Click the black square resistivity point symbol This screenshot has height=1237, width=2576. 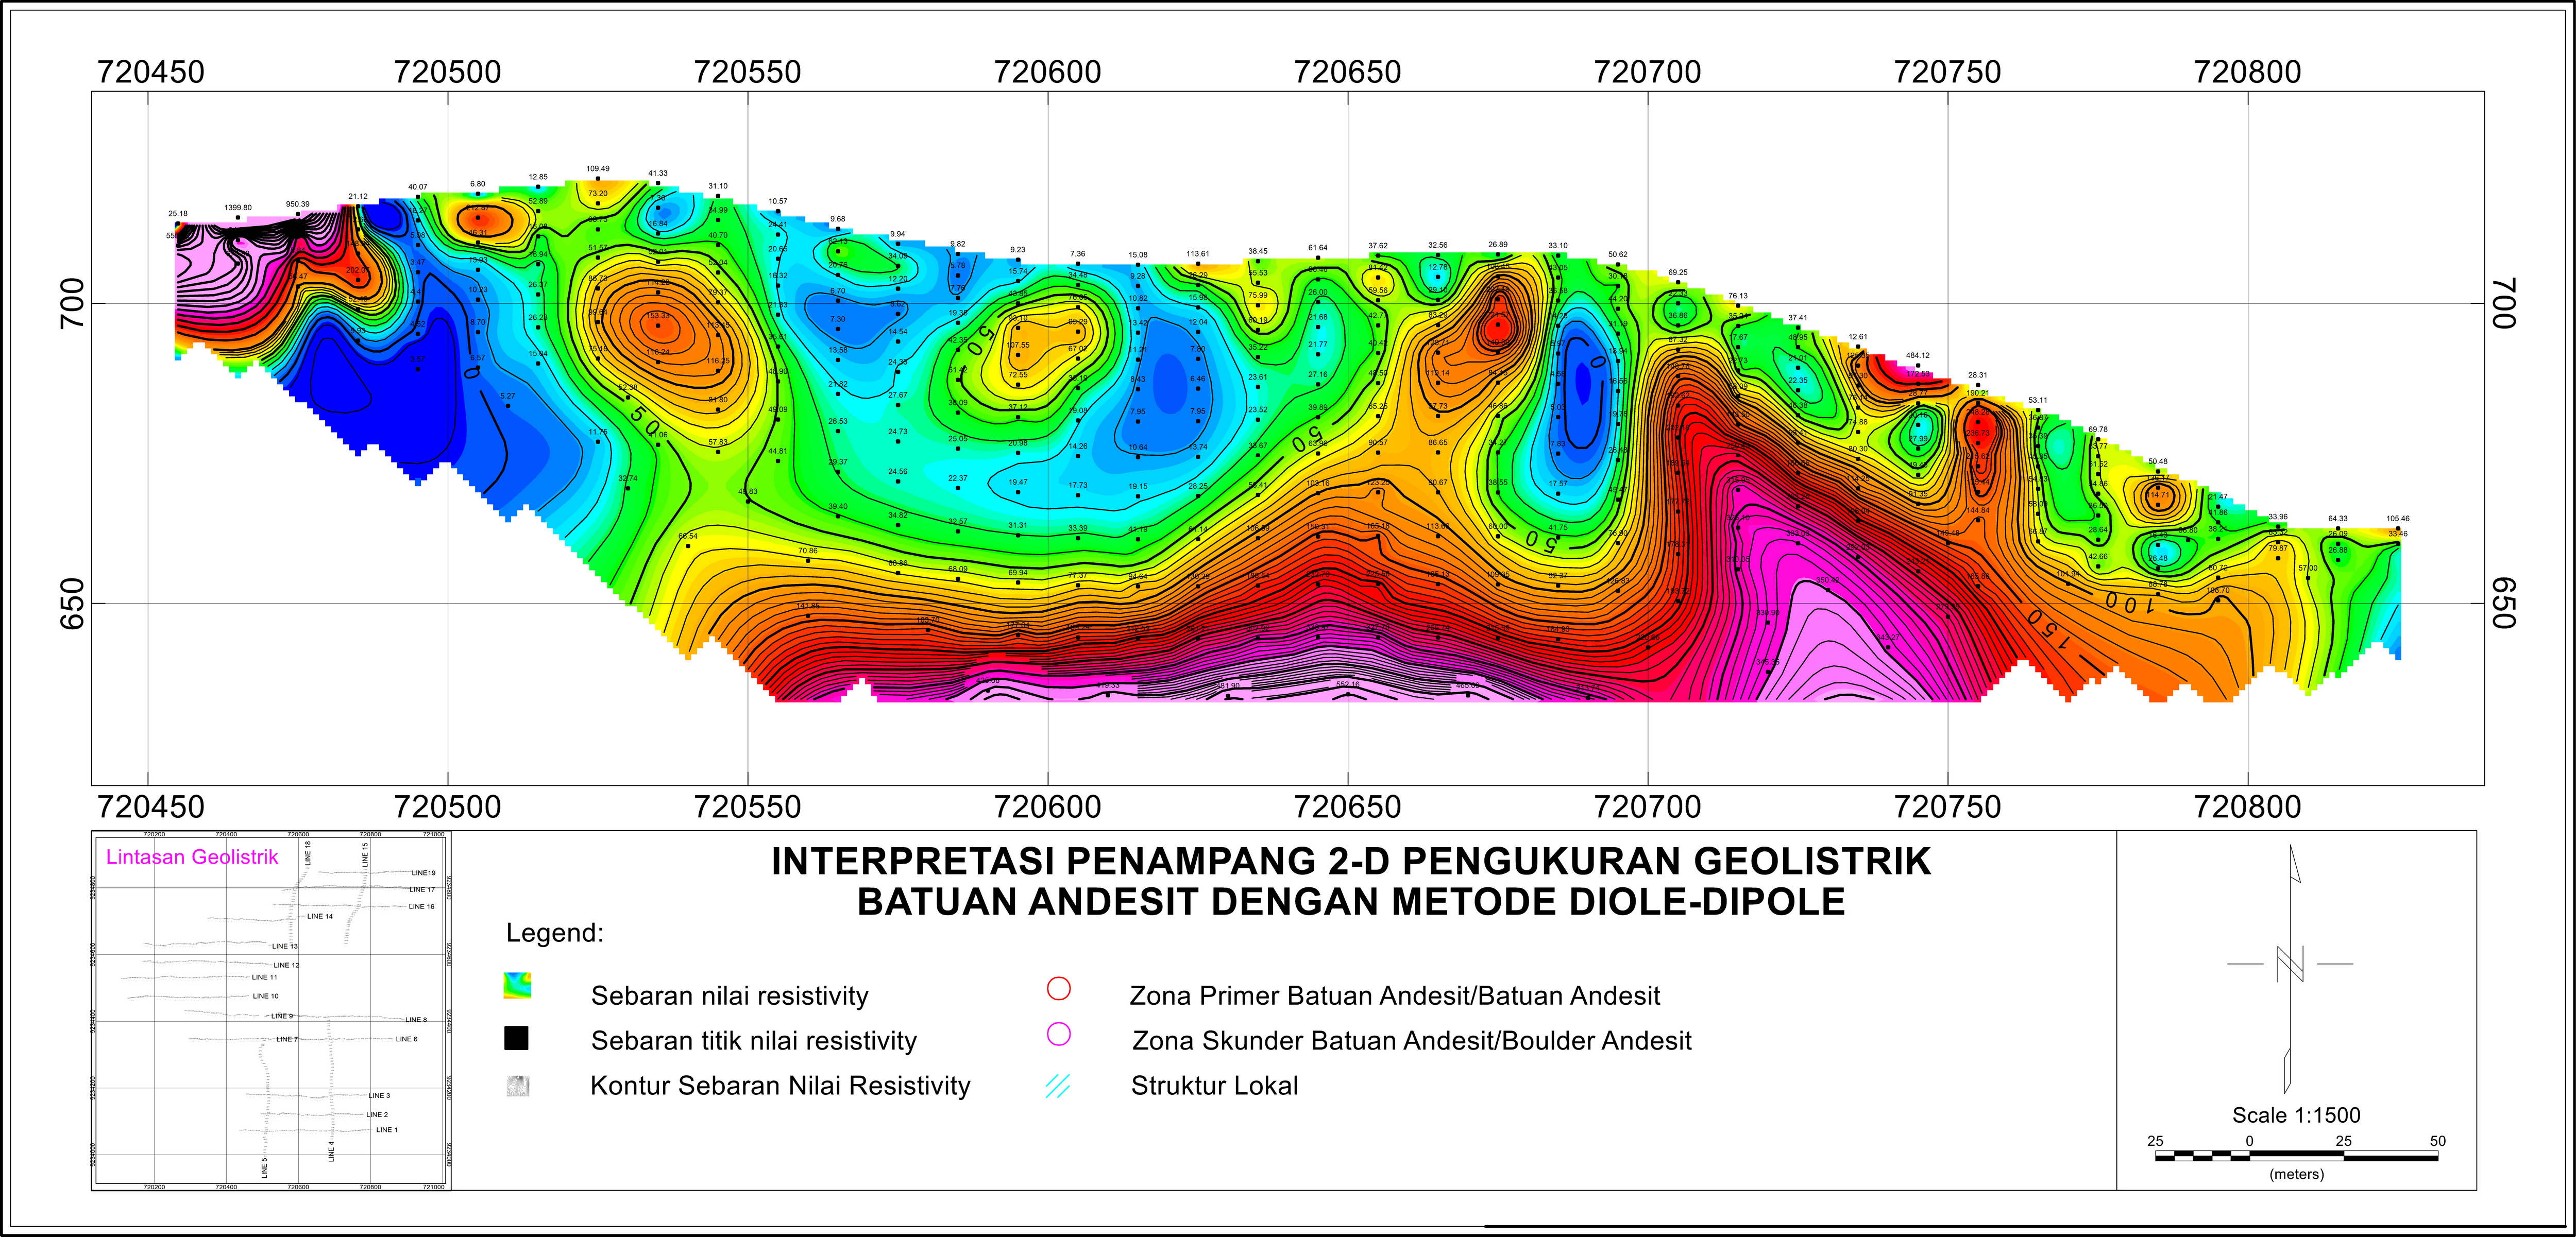coord(516,1038)
